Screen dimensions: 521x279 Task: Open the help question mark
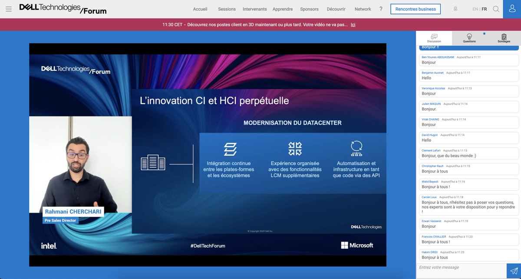(x=381, y=9)
